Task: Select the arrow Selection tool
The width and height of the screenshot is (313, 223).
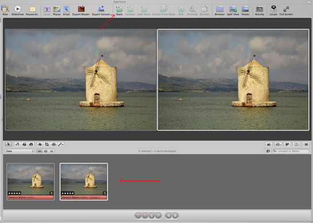Action: coord(9,144)
